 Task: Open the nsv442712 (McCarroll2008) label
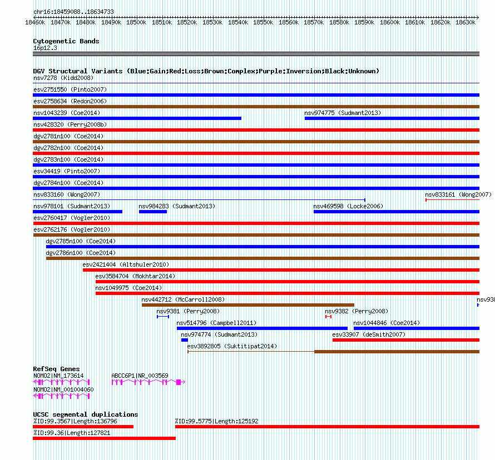[x=183, y=299]
